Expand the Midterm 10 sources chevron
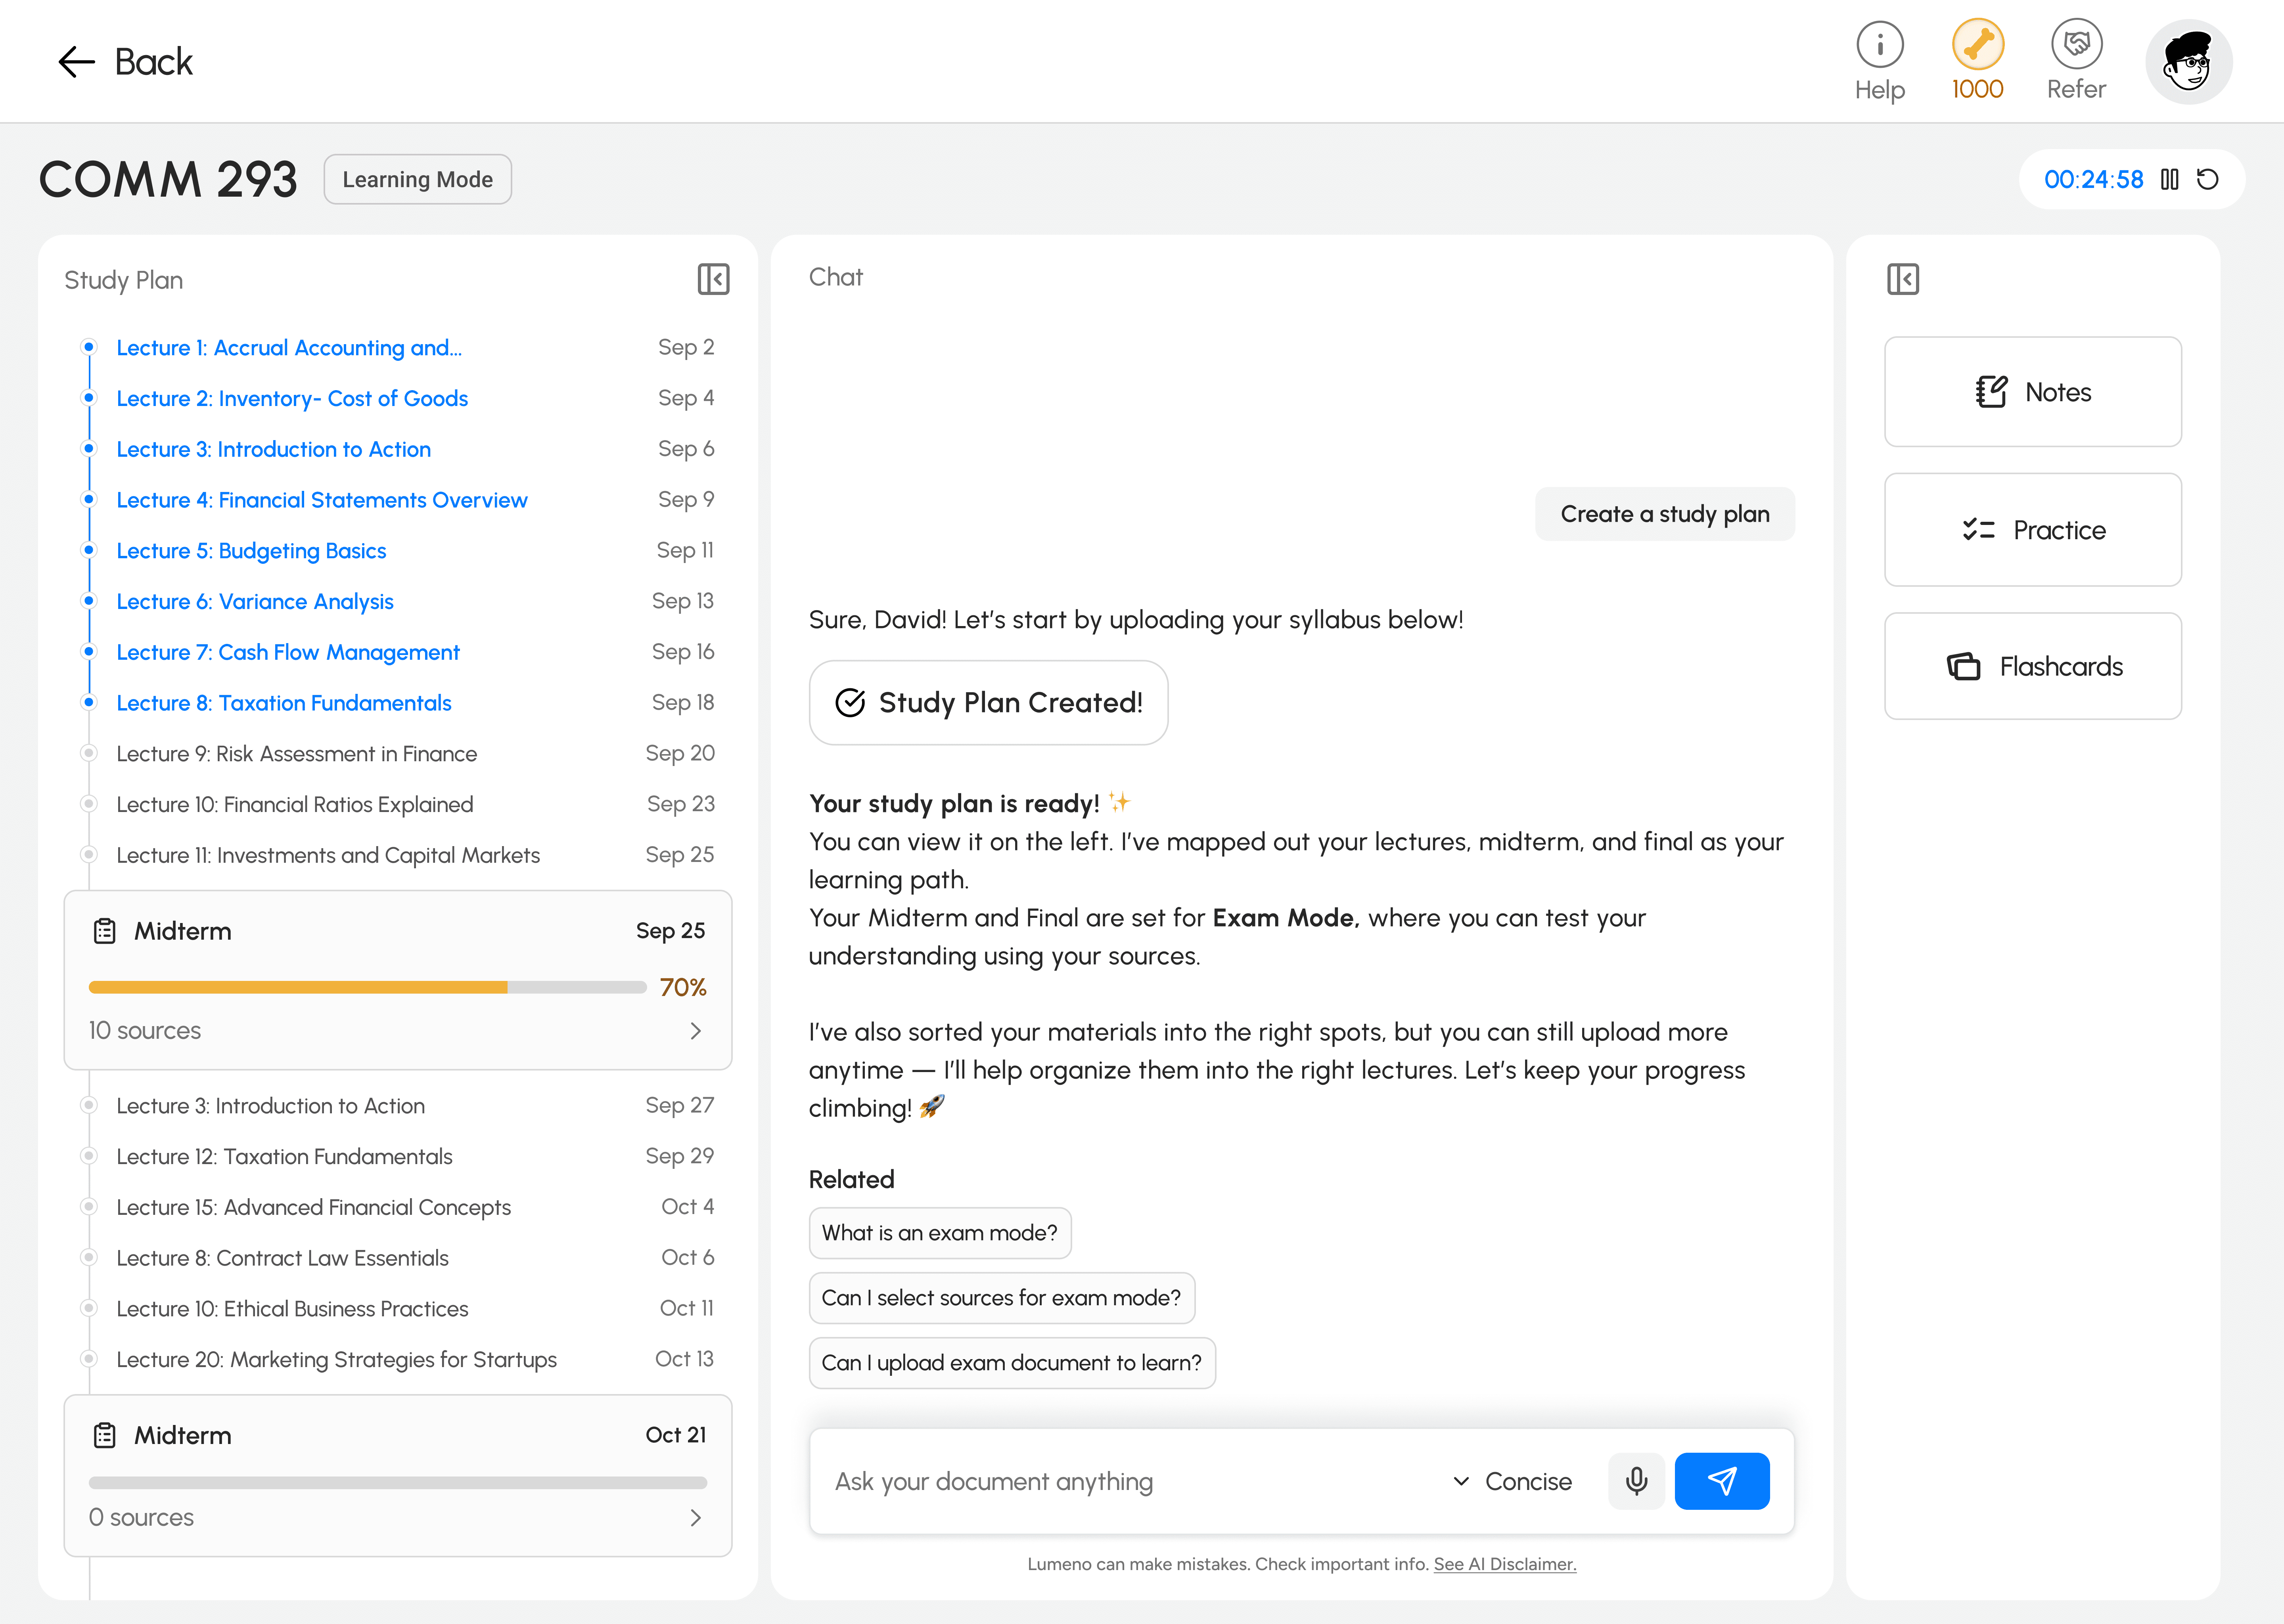Viewport: 2284px width, 1624px height. (696, 1031)
